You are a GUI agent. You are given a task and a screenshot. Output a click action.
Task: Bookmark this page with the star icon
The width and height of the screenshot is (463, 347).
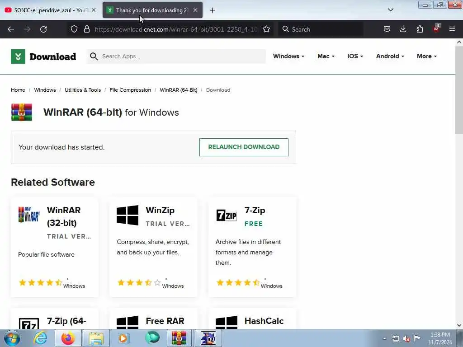(266, 29)
